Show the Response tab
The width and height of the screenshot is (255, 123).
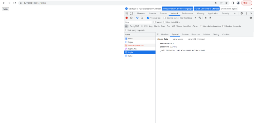pyautogui.click(x=196, y=34)
